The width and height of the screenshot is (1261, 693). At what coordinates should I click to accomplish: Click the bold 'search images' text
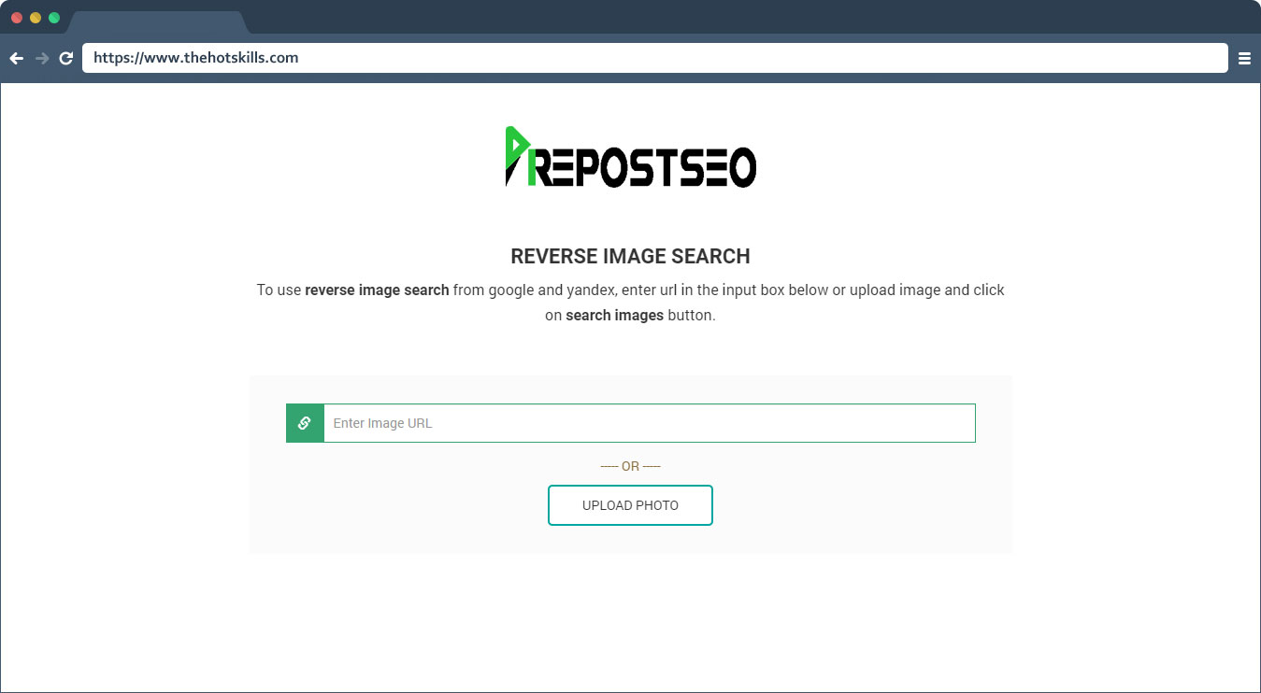pyautogui.click(x=614, y=316)
